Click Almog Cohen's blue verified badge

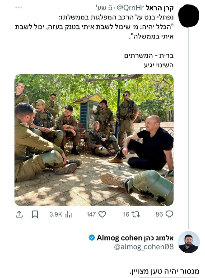tap(92, 238)
